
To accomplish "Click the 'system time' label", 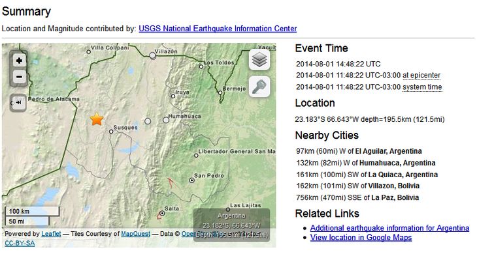I will click(422, 87).
